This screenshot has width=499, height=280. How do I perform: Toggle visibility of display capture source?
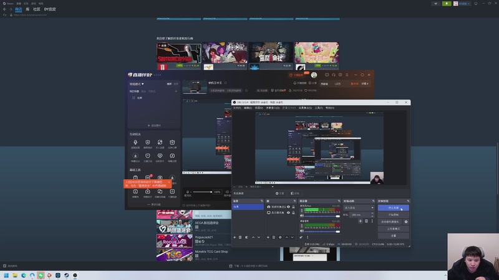(288, 213)
